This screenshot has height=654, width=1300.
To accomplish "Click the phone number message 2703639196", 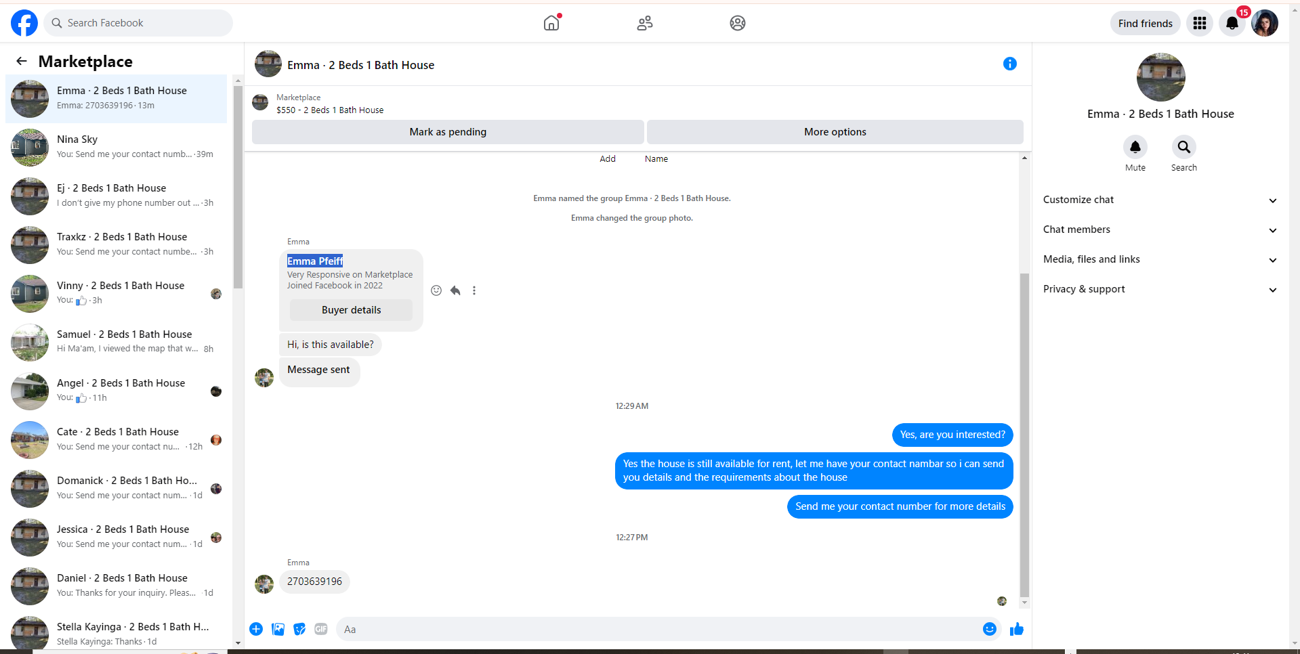I will click(x=314, y=582).
